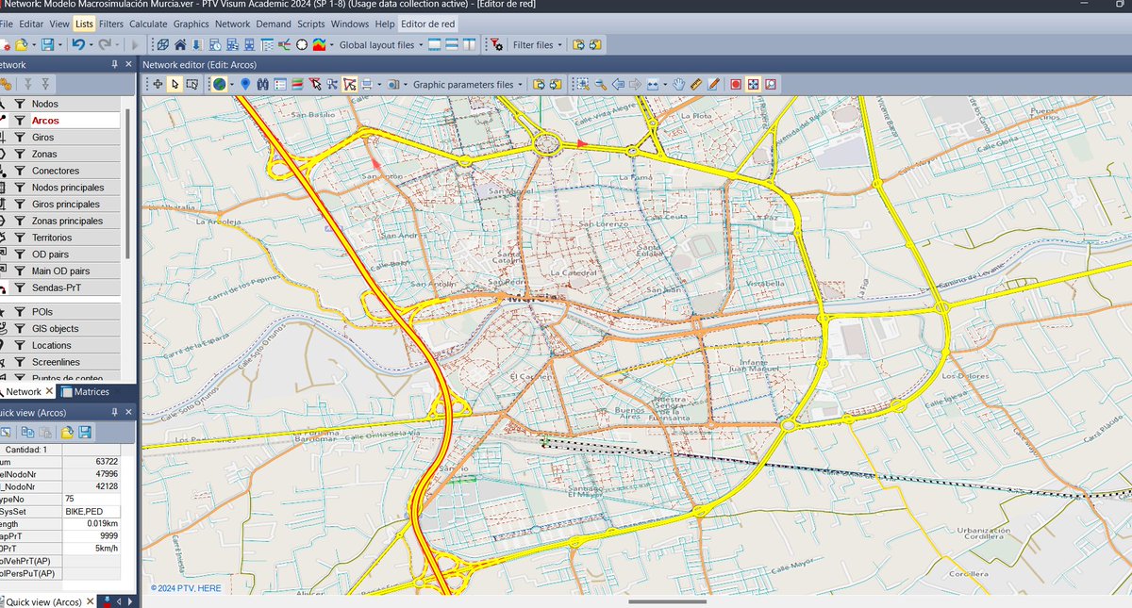Click the © 2024 PTV, HERE link
This screenshot has width=1132, height=608.
[x=186, y=587]
